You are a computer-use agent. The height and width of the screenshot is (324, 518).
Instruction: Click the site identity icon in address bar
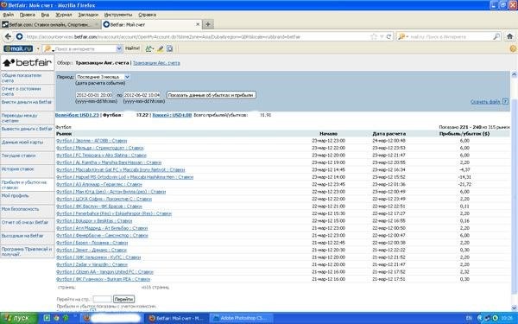click(x=20, y=36)
